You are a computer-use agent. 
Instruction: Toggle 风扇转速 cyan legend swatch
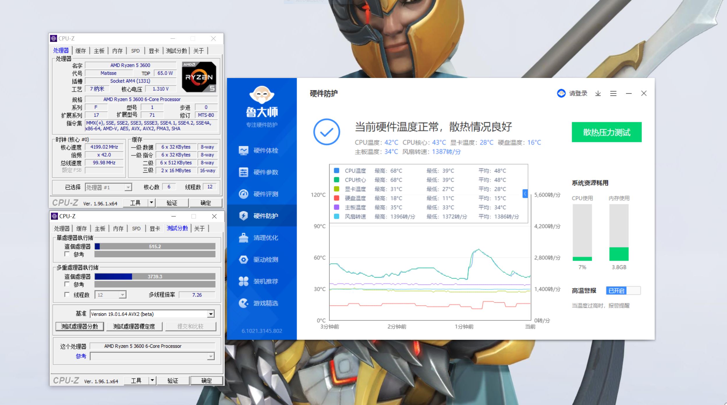337,216
